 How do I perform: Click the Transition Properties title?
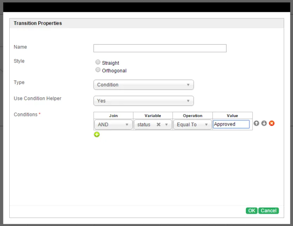[x=38, y=23]
